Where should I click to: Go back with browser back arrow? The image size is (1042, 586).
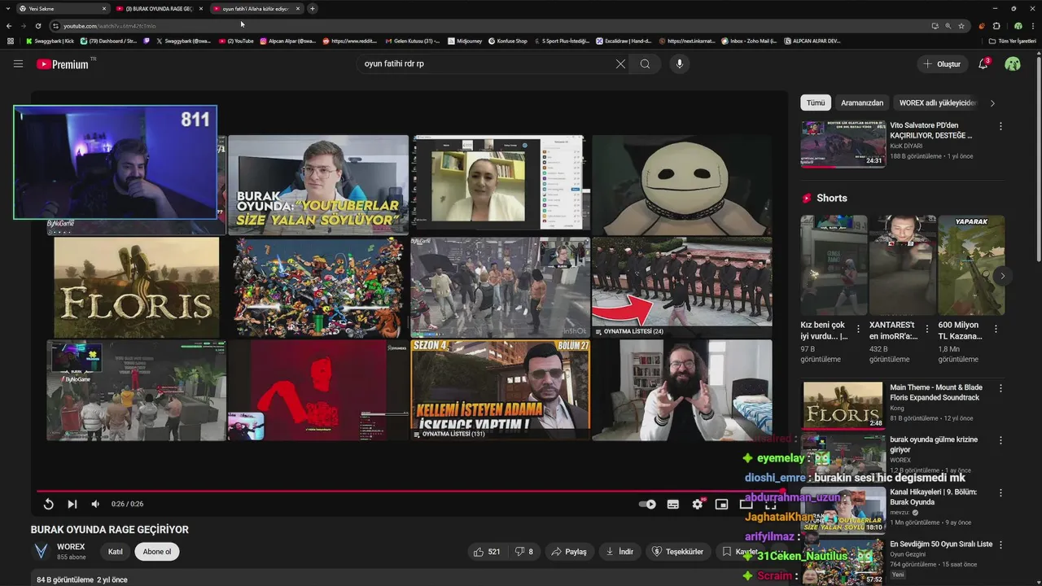(9, 26)
